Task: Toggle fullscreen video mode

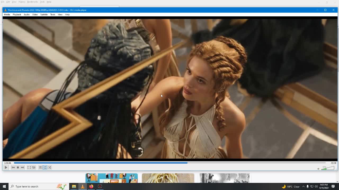Action: point(29,168)
